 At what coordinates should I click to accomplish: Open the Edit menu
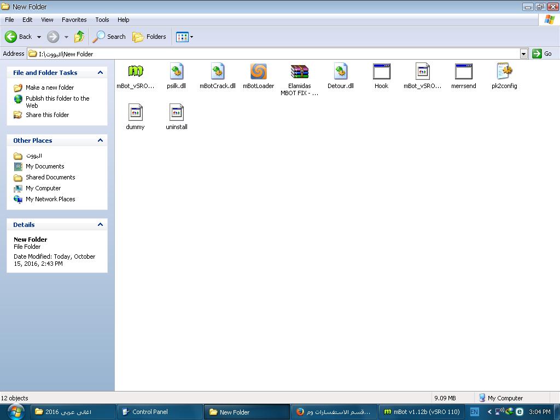[27, 20]
